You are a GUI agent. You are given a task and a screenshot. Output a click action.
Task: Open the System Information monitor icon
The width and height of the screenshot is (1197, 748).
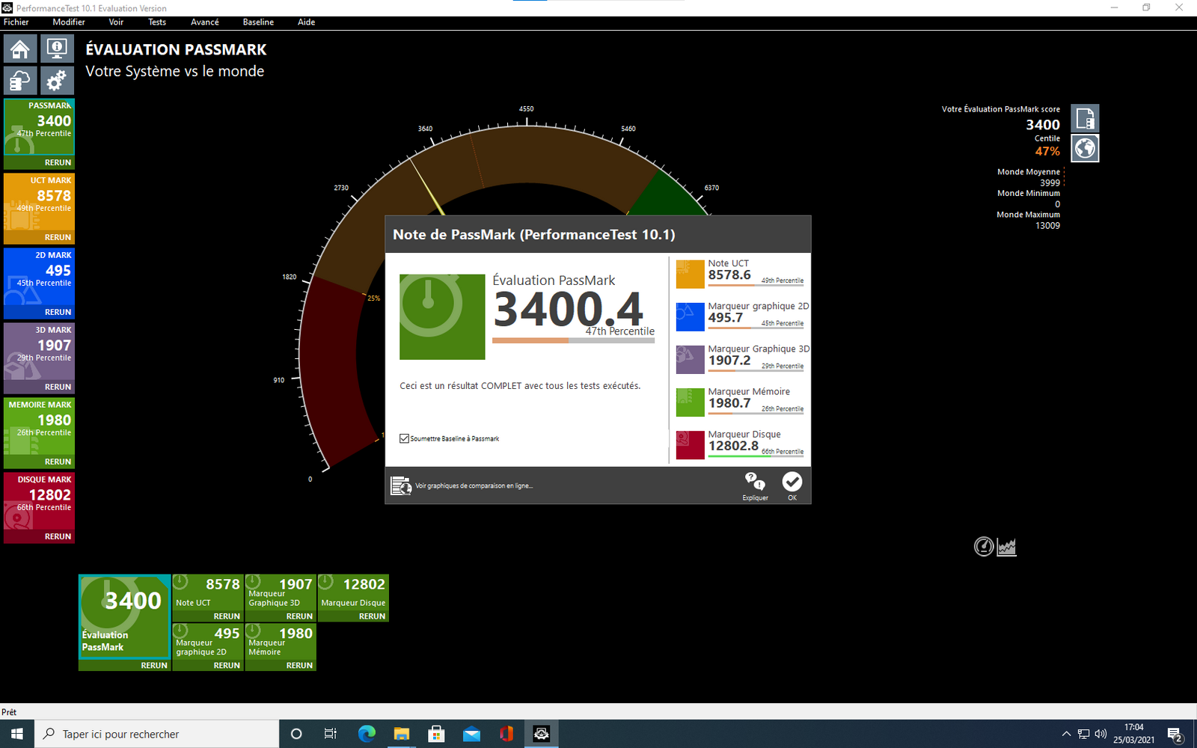pos(57,49)
